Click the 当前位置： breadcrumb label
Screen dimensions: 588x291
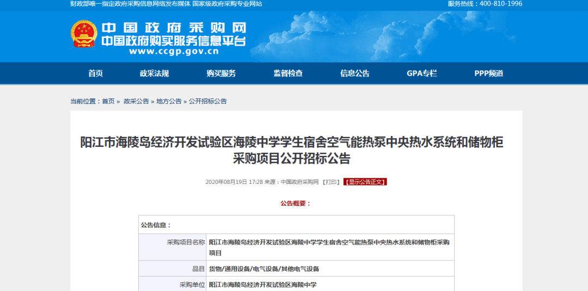click(x=85, y=101)
